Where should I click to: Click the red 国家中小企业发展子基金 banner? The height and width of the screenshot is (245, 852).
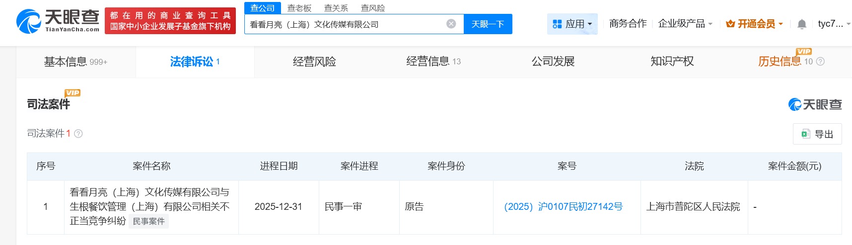[170, 21]
